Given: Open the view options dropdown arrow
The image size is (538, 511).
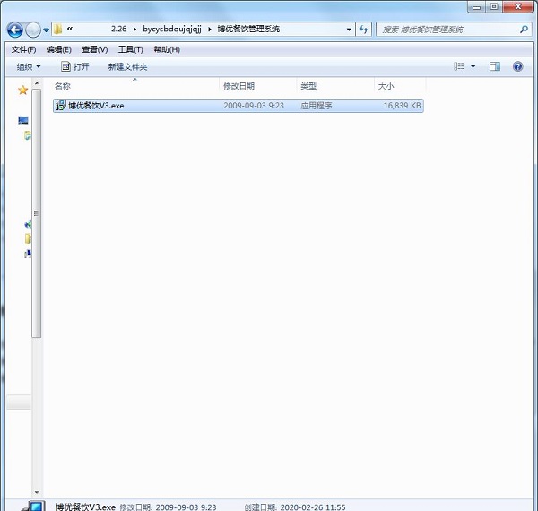Looking at the screenshot, I should point(473,66).
